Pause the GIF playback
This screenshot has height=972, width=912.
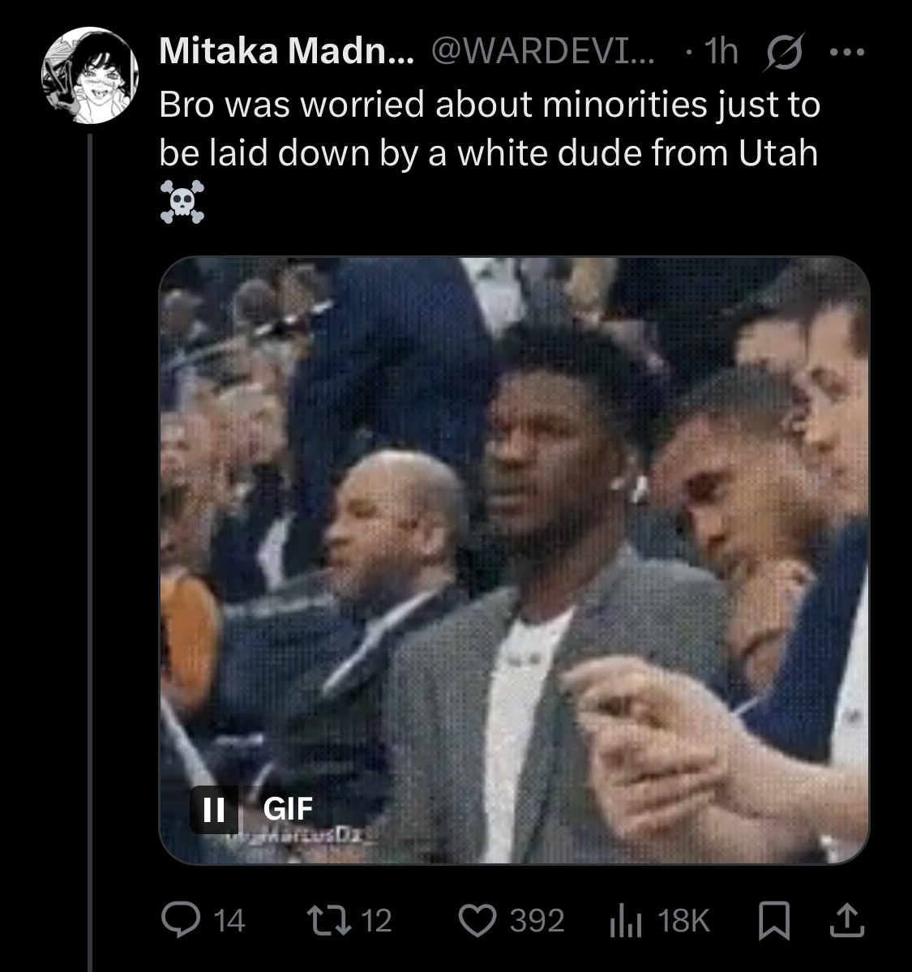click(214, 809)
